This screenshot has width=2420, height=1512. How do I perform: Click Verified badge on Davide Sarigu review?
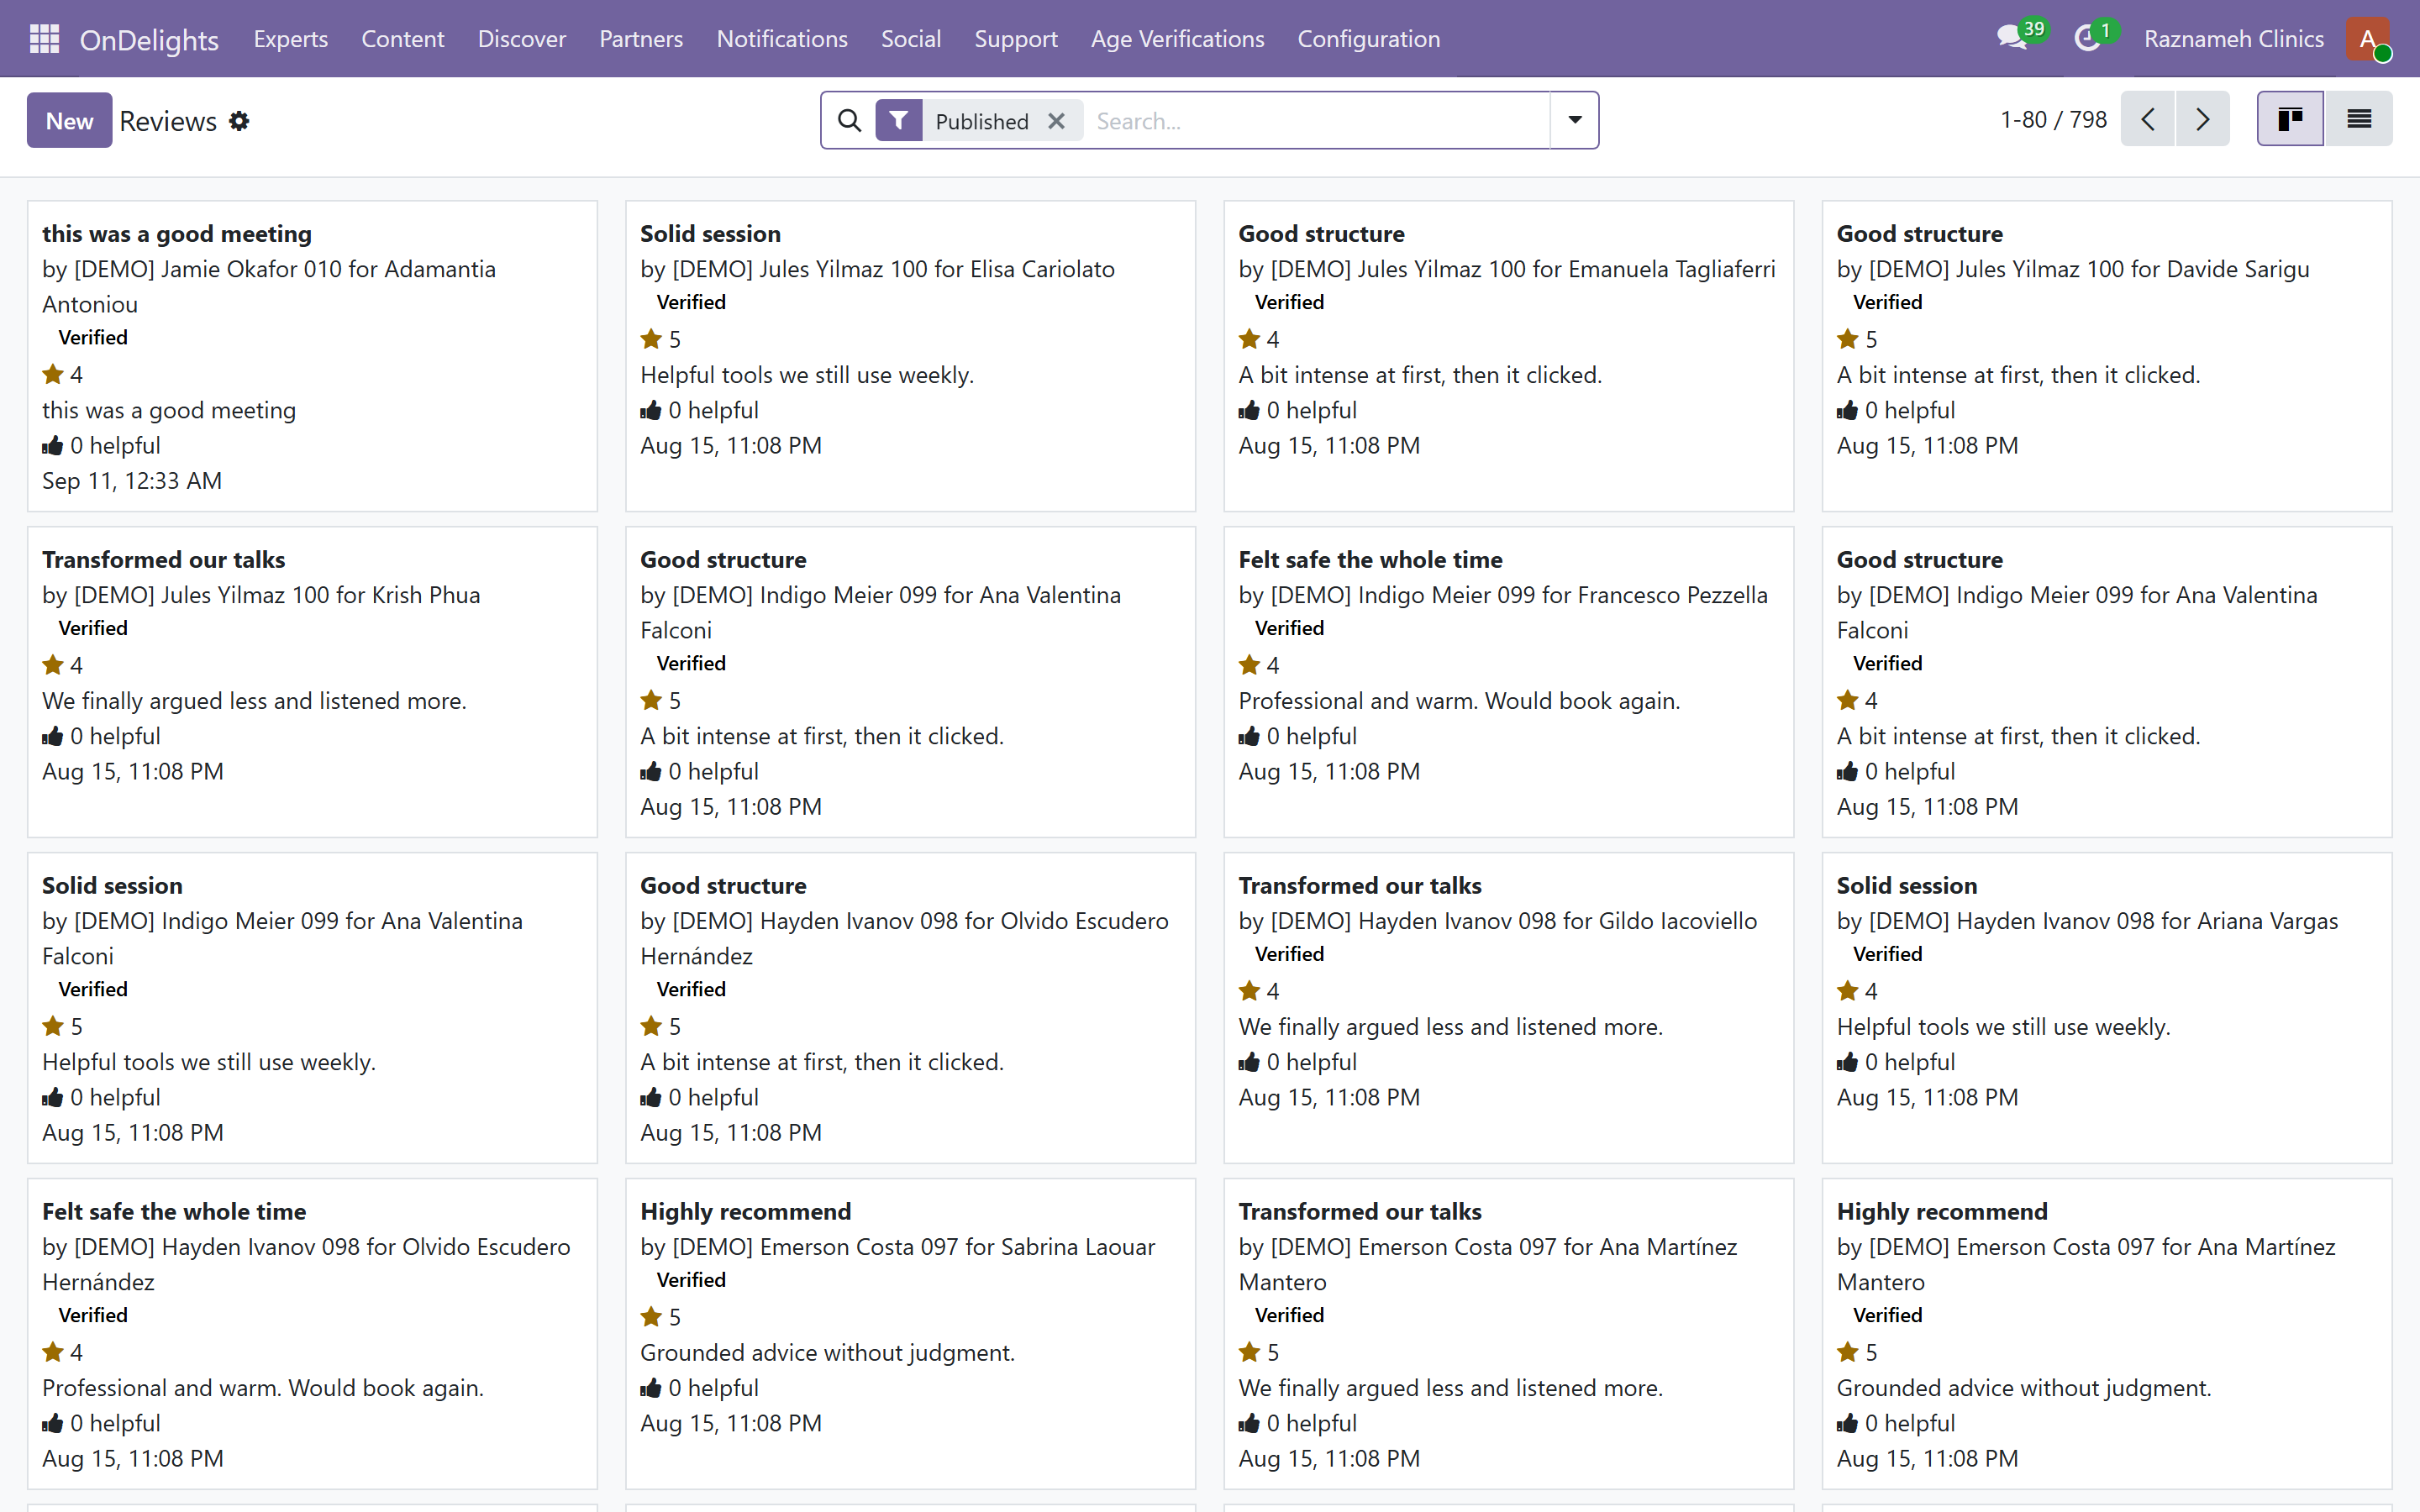pos(1887,302)
